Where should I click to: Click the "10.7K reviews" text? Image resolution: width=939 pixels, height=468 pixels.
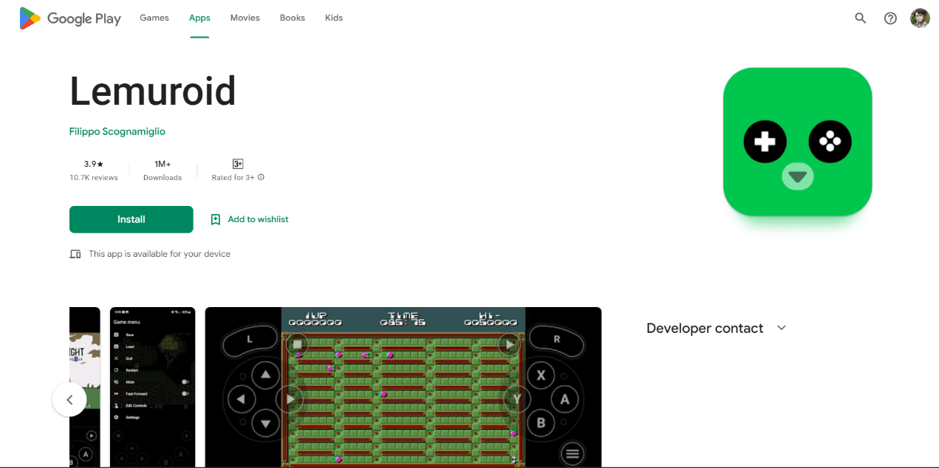click(94, 178)
